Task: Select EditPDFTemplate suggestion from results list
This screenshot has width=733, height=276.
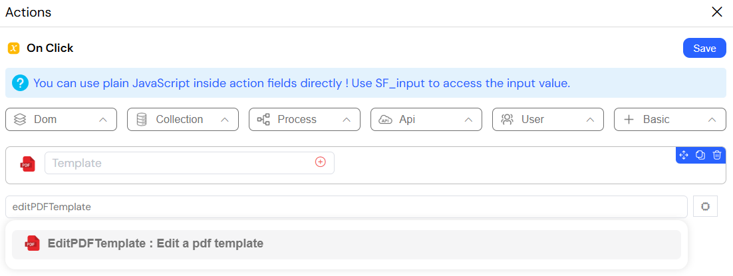Action: pyautogui.click(x=347, y=244)
